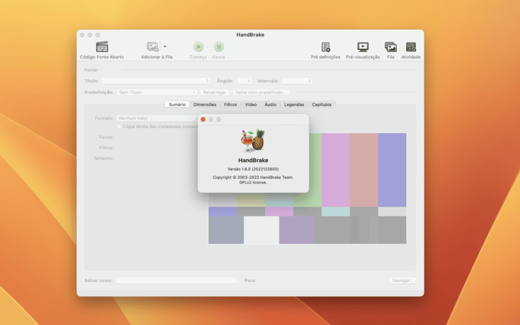This screenshot has height=325, width=520.
Task: Open the Título dropdown
Action: 156,81
